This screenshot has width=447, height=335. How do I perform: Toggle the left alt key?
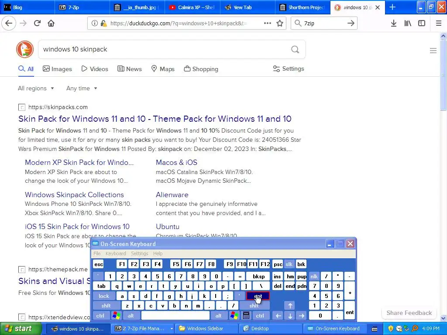[x=131, y=316]
